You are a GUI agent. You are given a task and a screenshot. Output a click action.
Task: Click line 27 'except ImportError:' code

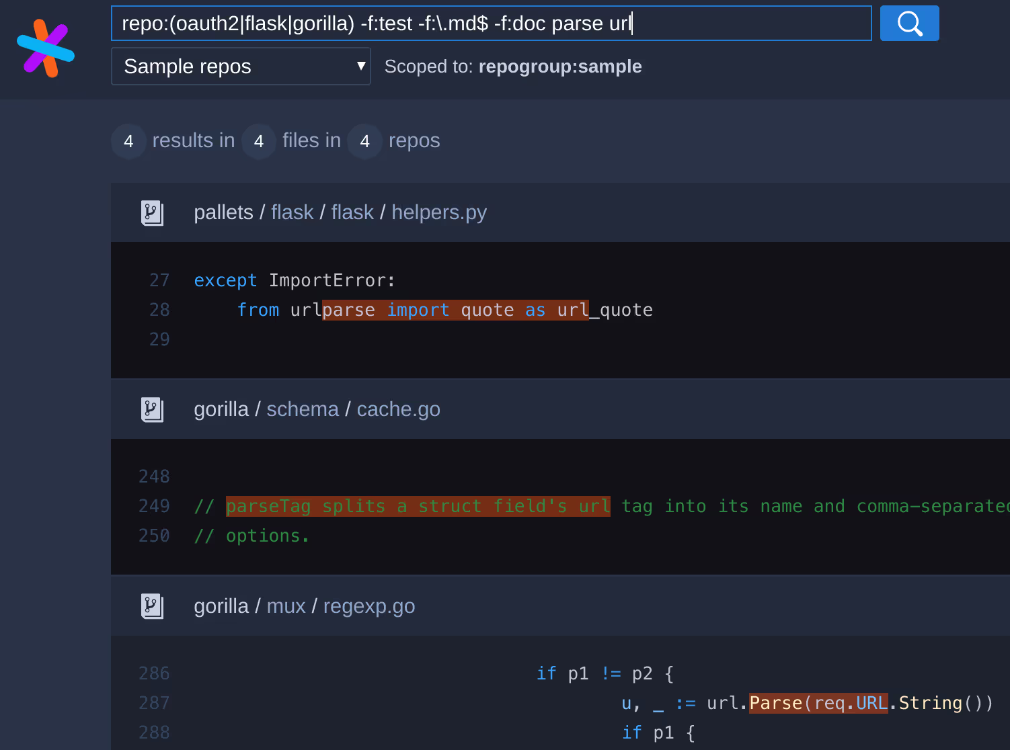coord(295,280)
